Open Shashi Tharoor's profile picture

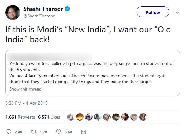point(13,12)
